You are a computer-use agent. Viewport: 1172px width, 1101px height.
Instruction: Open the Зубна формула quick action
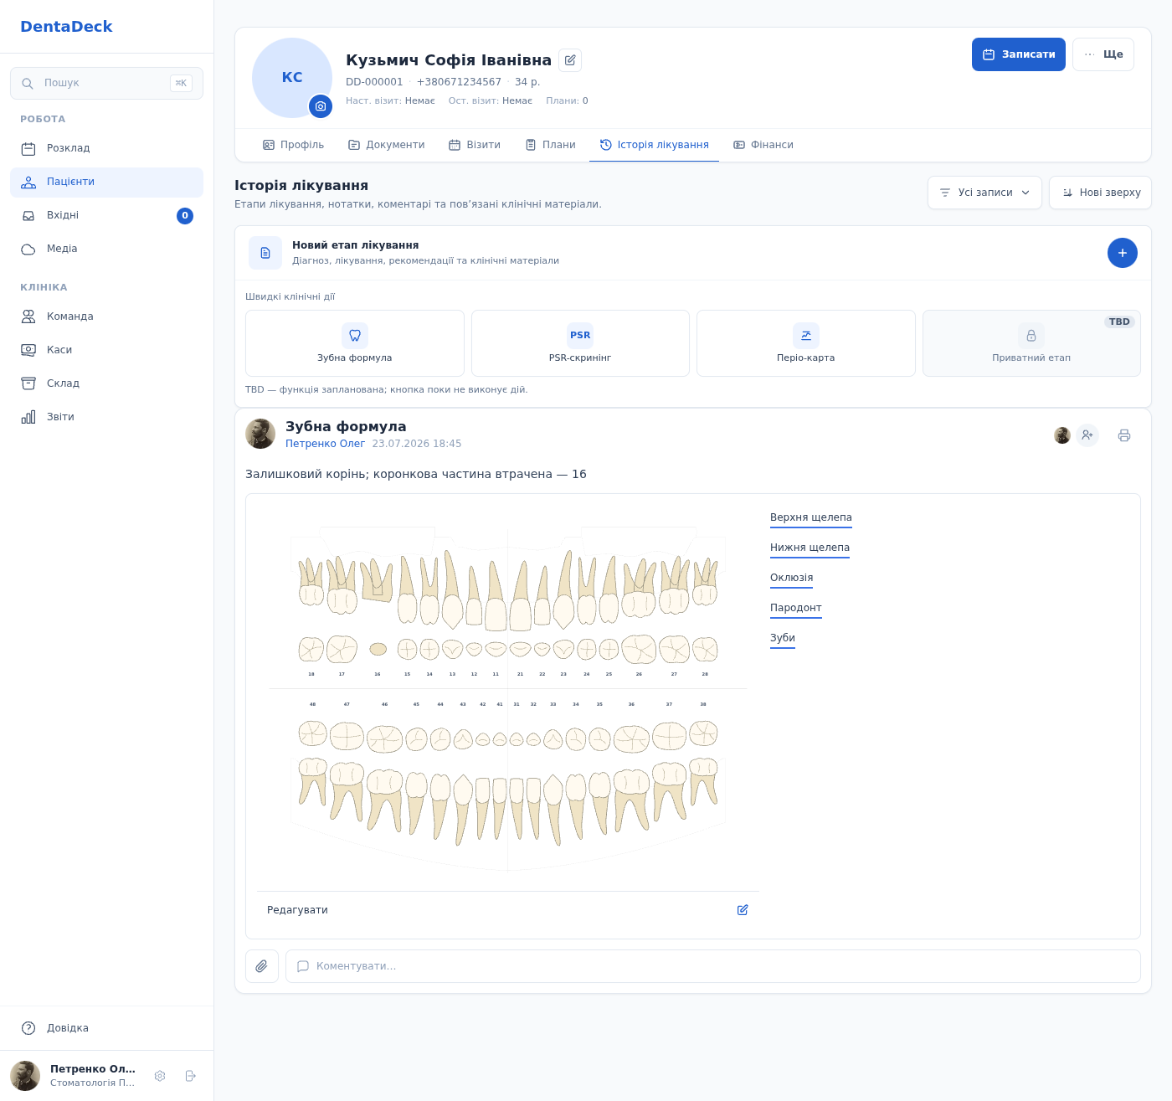coord(355,343)
